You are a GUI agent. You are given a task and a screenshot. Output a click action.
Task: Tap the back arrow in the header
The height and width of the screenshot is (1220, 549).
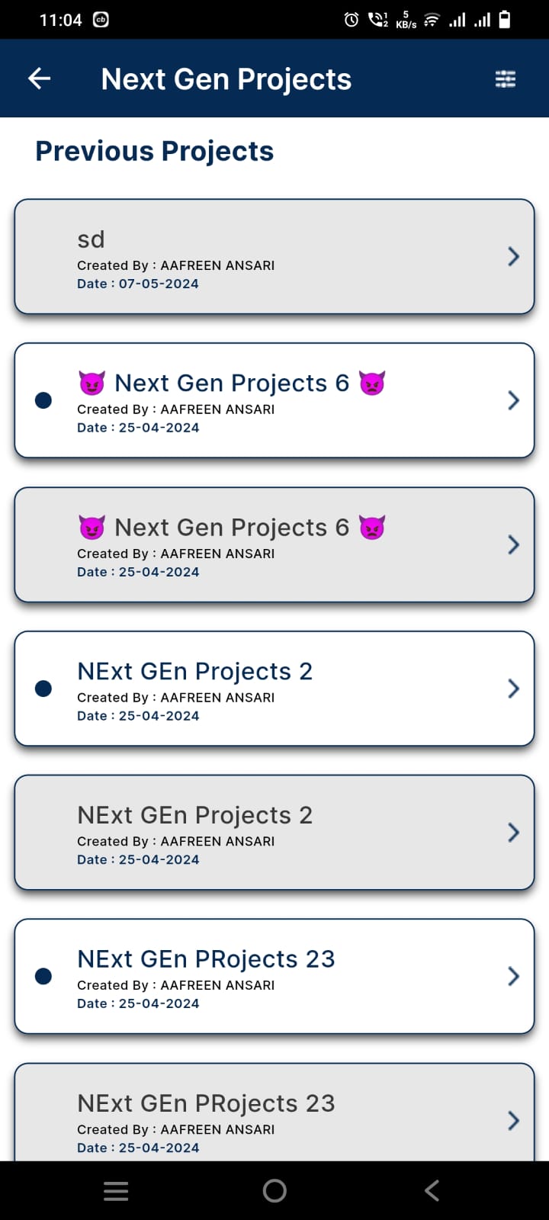coord(40,79)
